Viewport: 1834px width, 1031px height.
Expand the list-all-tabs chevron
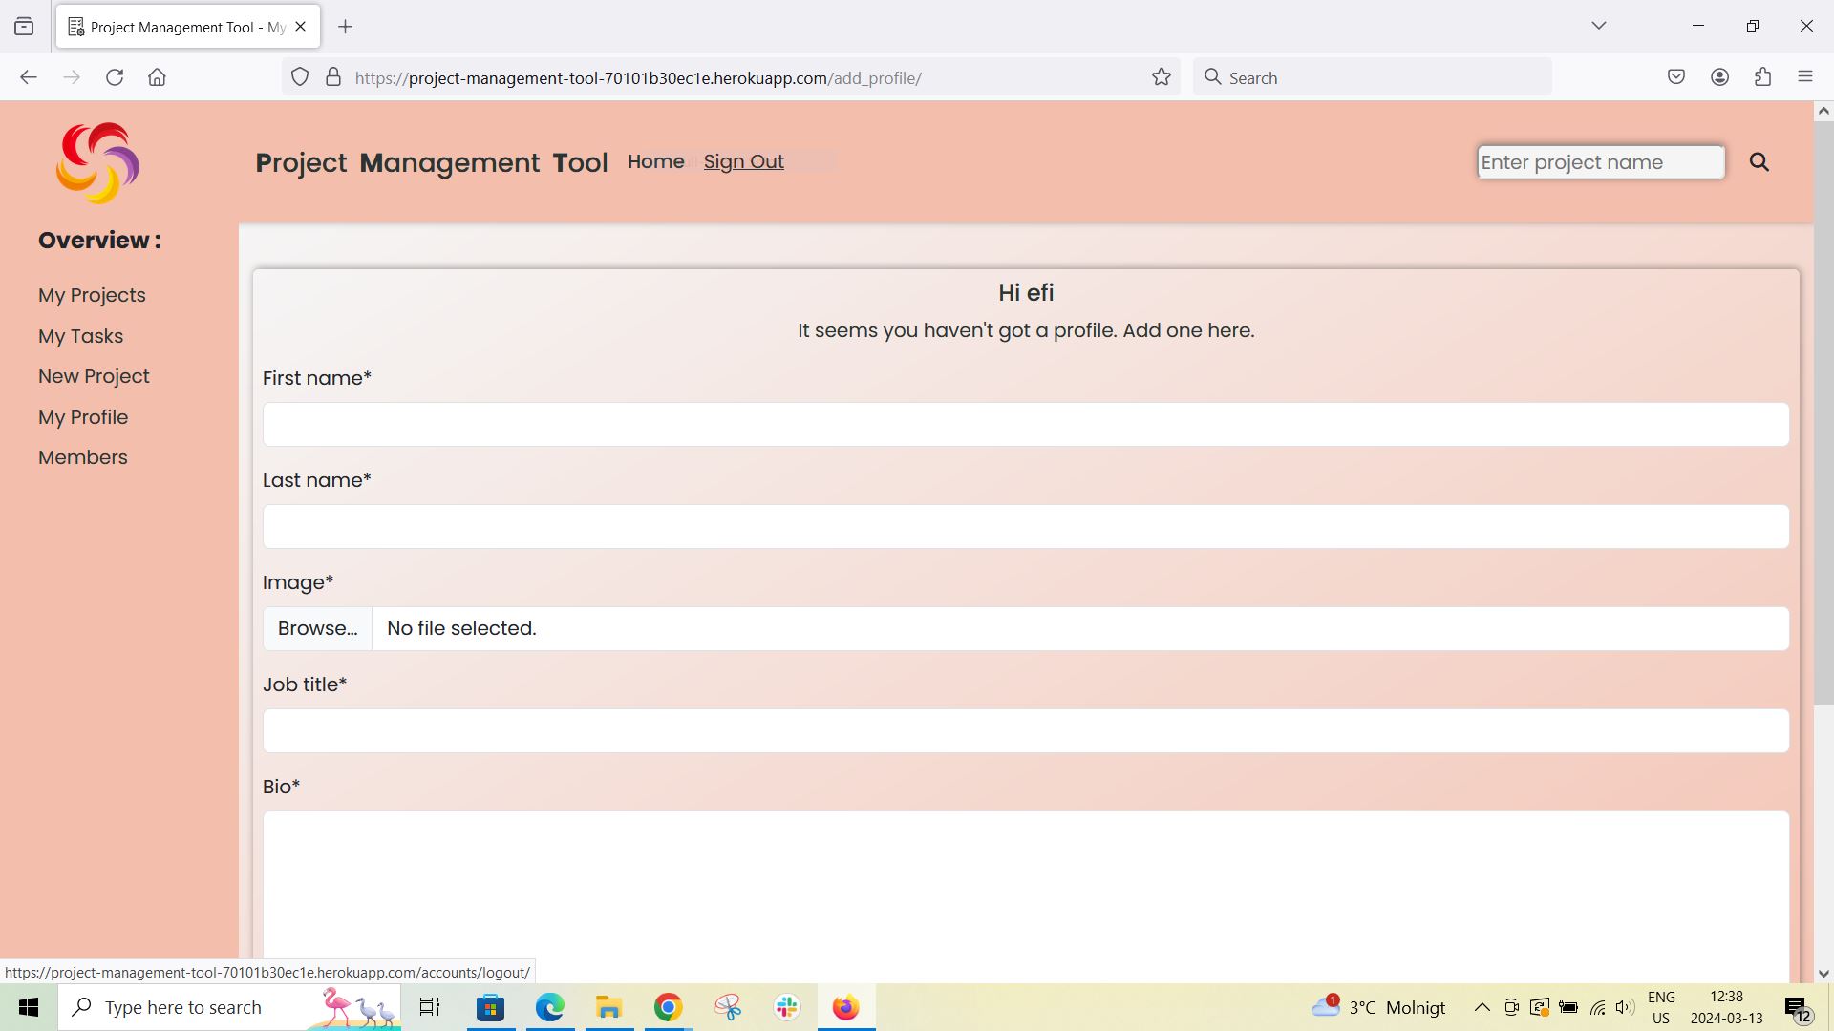click(1599, 26)
